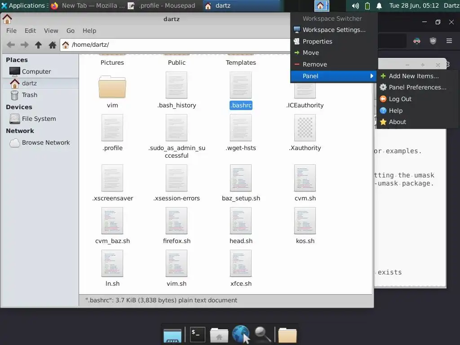460x345 pixels.
Task: Switch to the New Tab — Mozilla taskbar window
Action: 88,5
